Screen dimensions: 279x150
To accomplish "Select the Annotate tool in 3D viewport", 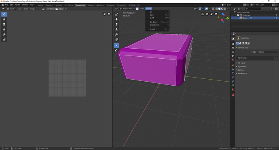I will click(116, 51).
